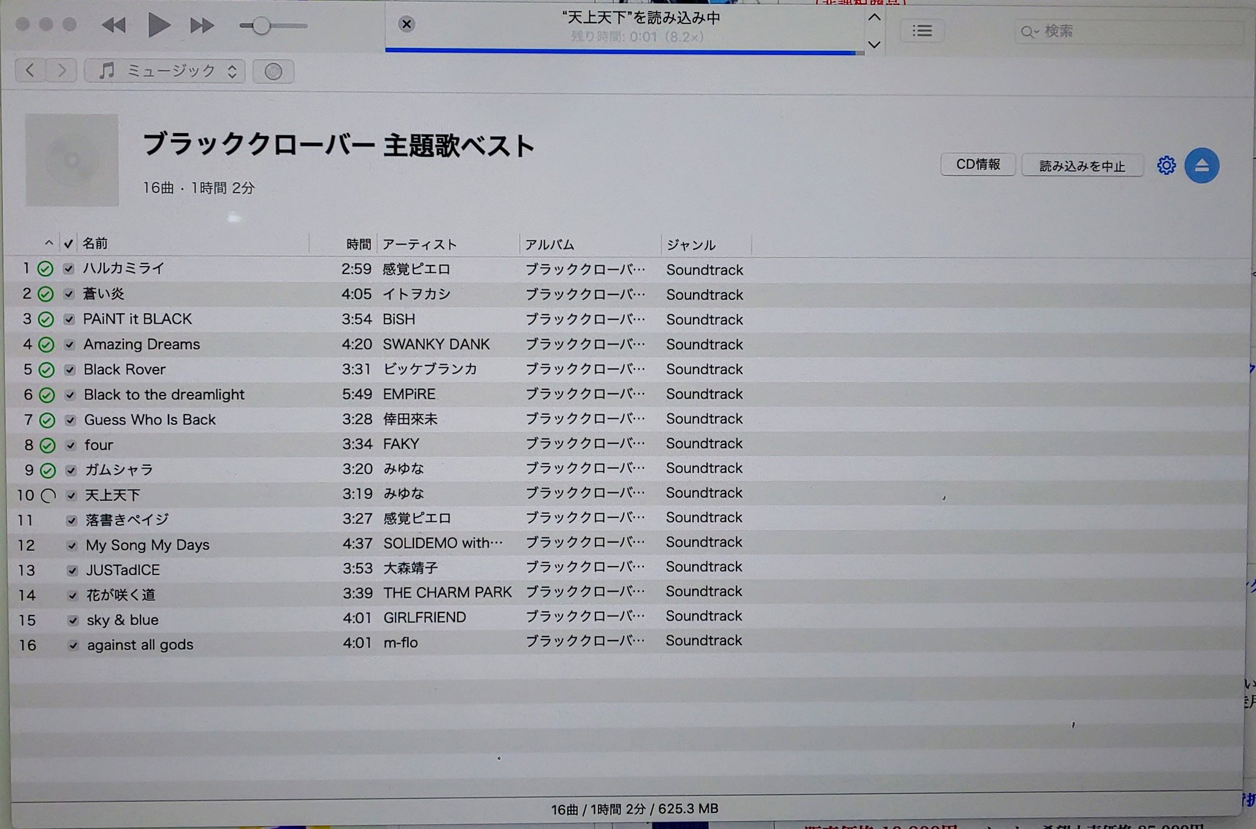Image resolution: width=1256 pixels, height=829 pixels.
Task: Sort by the 時間 column header
Action: pyautogui.click(x=359, y=244)
